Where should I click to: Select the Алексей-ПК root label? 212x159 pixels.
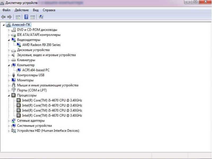click(21, 25)
